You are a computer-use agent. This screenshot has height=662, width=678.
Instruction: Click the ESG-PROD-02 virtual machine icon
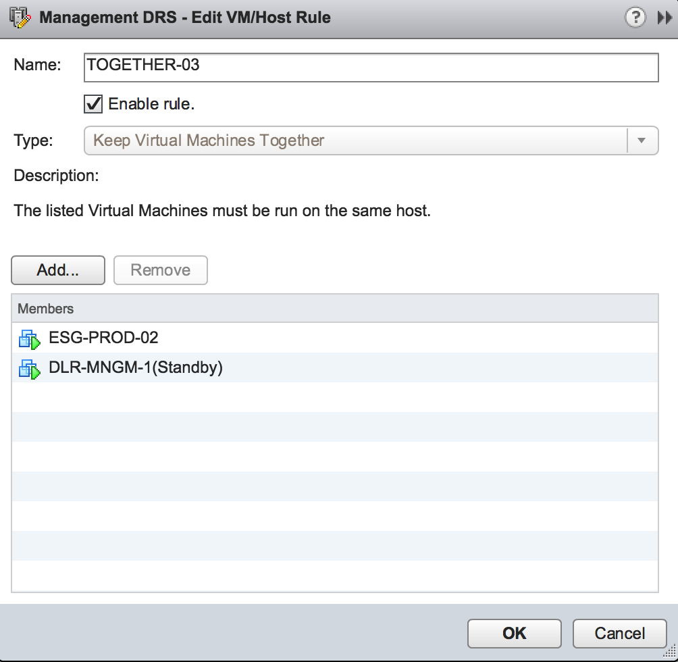[29, 338]
